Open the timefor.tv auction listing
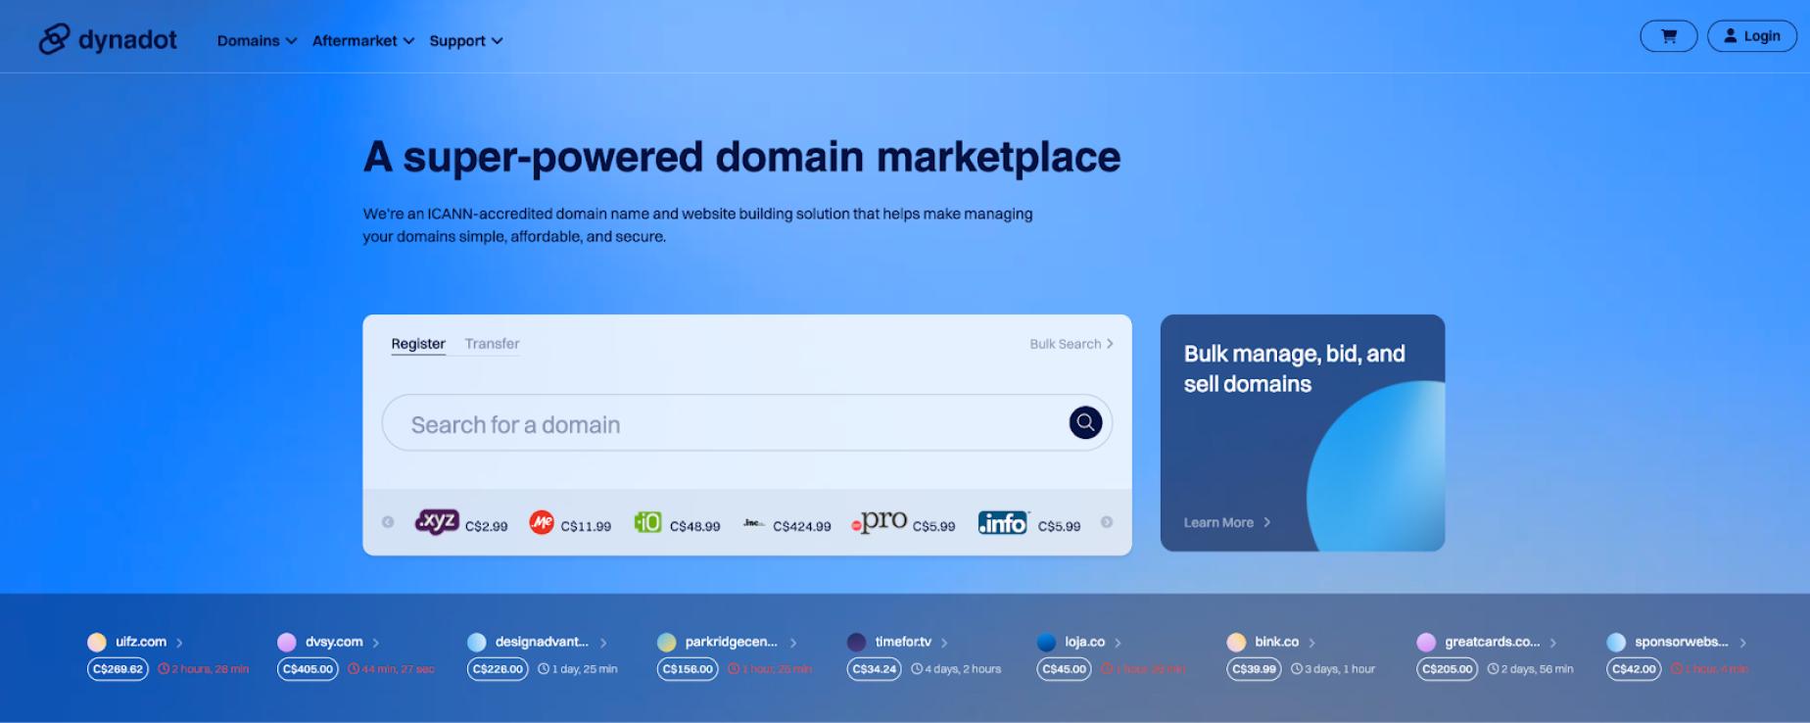This screenshot has height=723, width=1810. point(903,642)
